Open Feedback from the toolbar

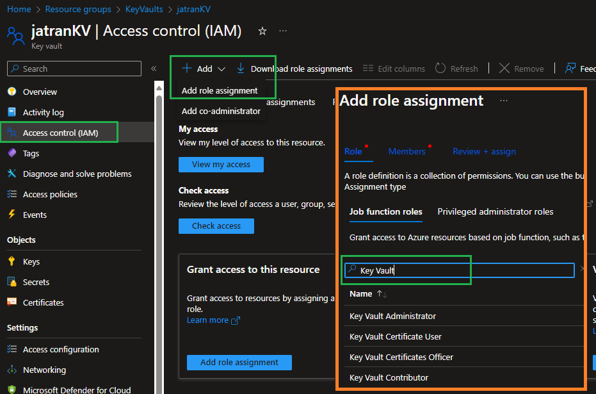[581, 69]
